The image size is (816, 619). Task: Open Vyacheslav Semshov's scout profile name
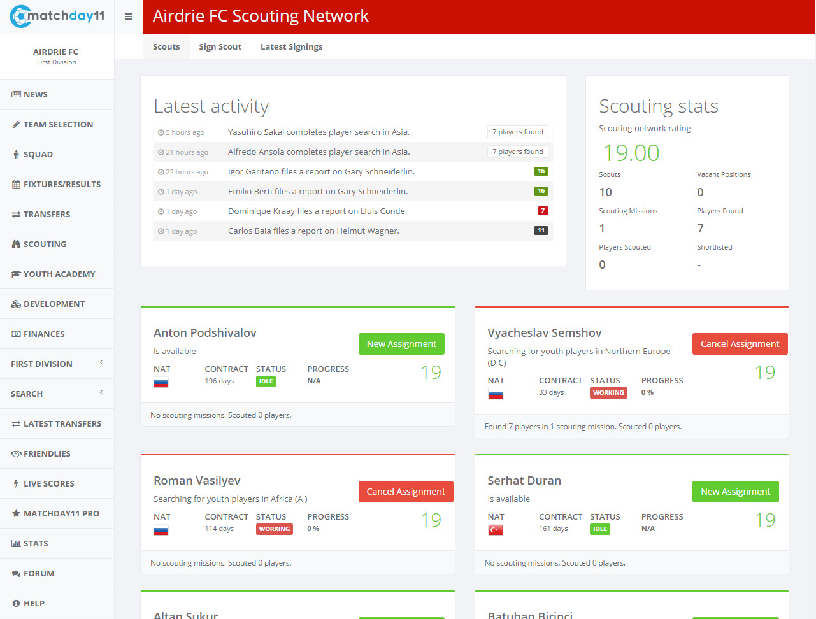(x=545, y=332)
